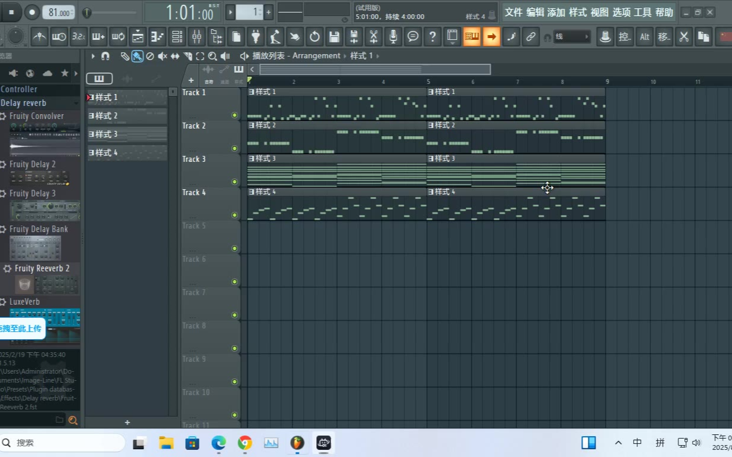Select the pencil draw tool
This screenshot has height=457, width=732.
coord(124,56)
